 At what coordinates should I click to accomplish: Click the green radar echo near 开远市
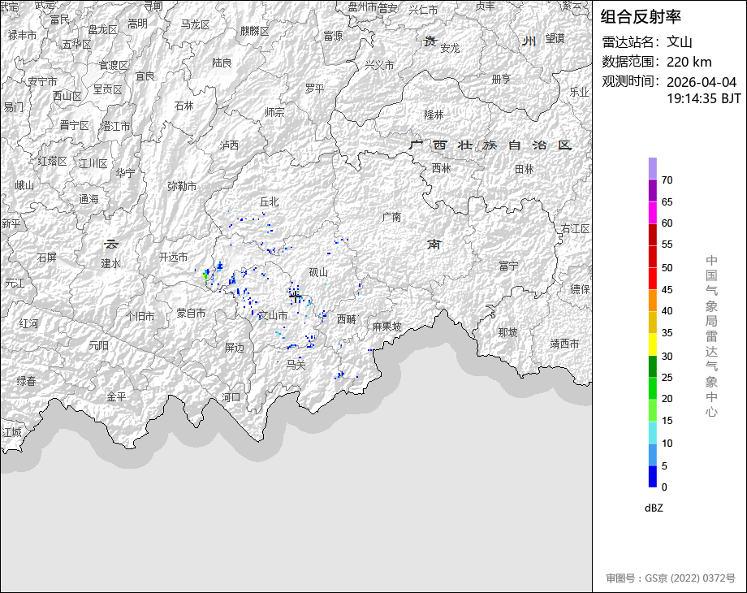tap(205, 276)
